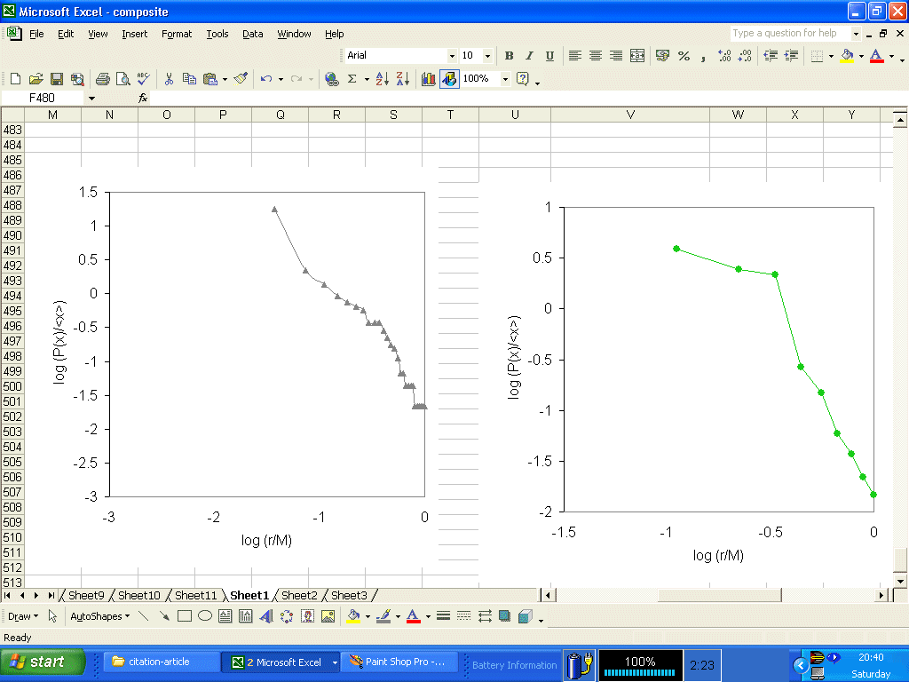Select the Rectangle drawing tool
The image size is (909, 682).
coord(185,616)
